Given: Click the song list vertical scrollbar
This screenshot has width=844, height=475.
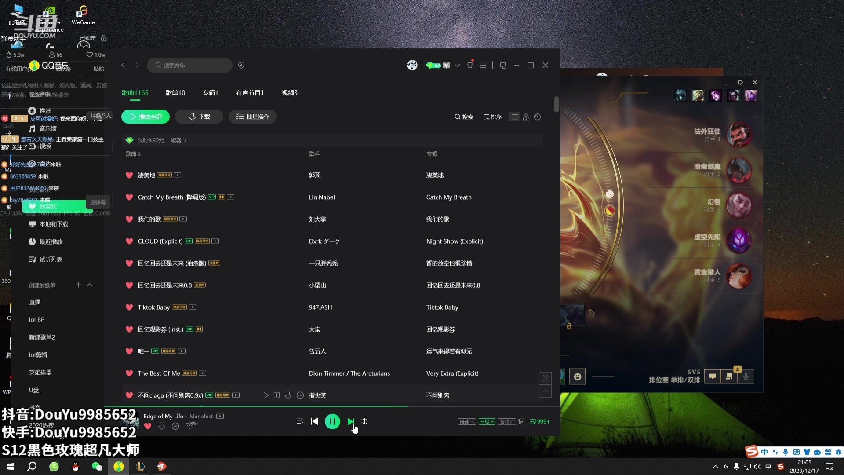Looking at the screenshot, I should click(557, 104).
